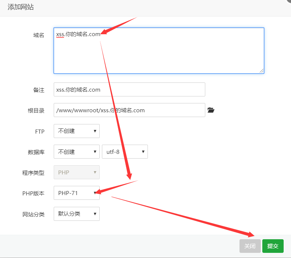
Task: Click the 数据库 field label
Action: pyautogui.click(x=36, y=152)
